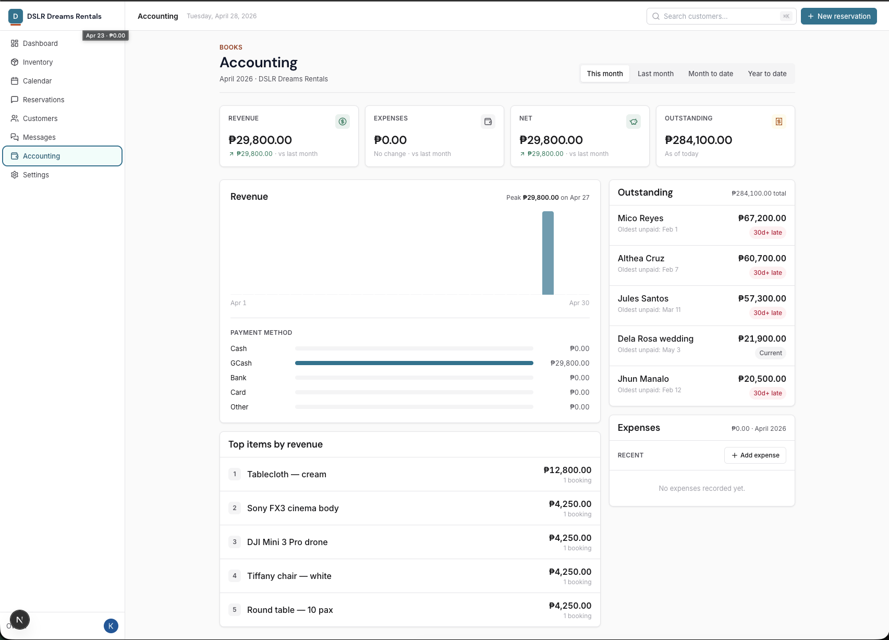Open the Messages sidebar icon
The height and width of the screenshot is (640, 889).
pos(15,137)
